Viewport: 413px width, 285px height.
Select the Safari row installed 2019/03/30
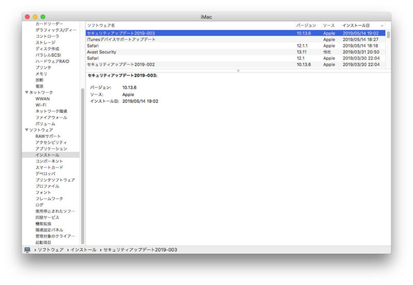pyautogui.click(x=235, y=58)
